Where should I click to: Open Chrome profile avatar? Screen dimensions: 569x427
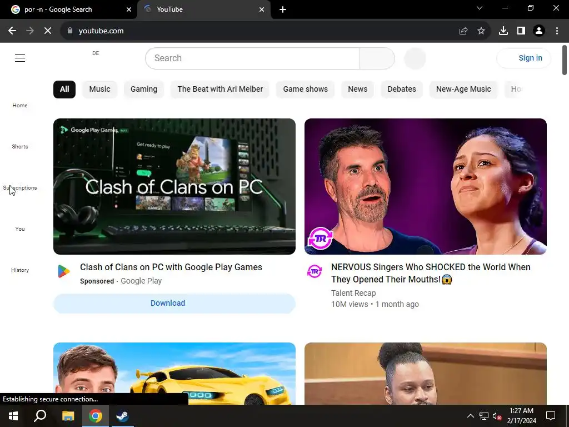539,31
